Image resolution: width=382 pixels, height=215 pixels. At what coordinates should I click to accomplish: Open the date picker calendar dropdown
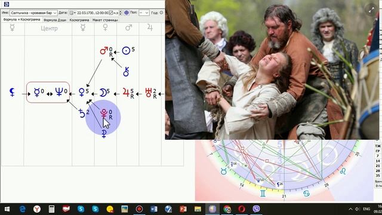point(73,13)
